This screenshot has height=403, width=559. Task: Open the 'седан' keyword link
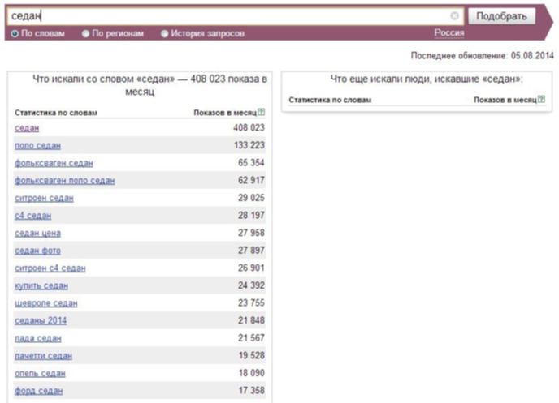27,128
